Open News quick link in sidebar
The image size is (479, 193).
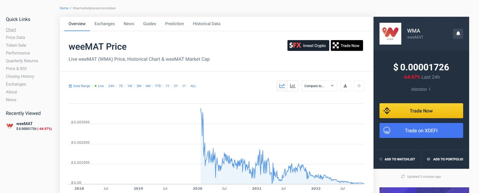[x=11, y=100]
